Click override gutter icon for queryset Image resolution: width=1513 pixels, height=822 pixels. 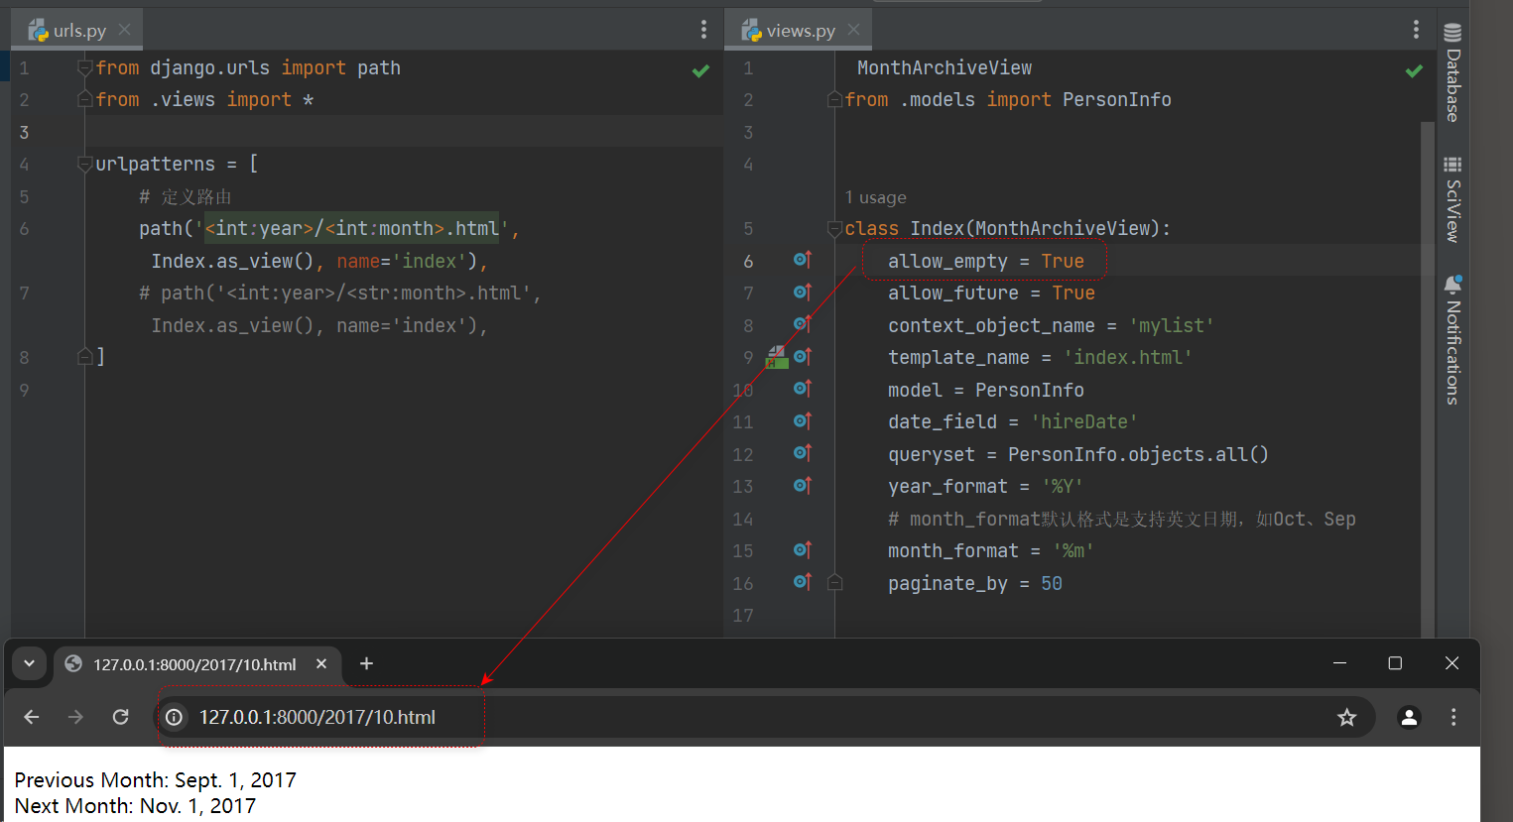tap(803, 453)
